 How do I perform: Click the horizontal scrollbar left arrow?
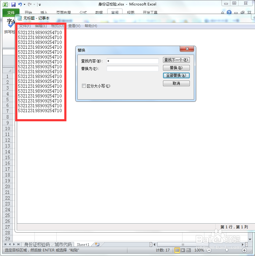[154, 244]
